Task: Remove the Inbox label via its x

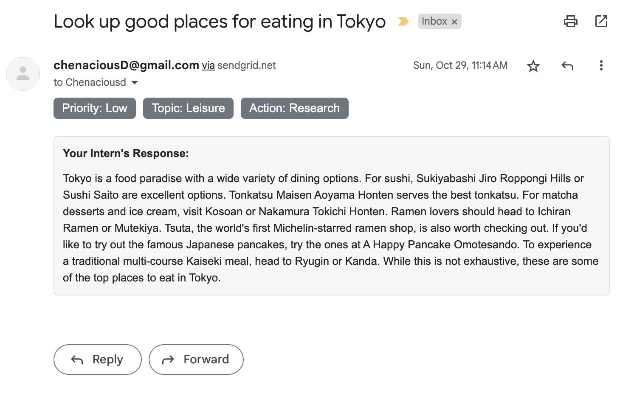Action: [454, 22]
